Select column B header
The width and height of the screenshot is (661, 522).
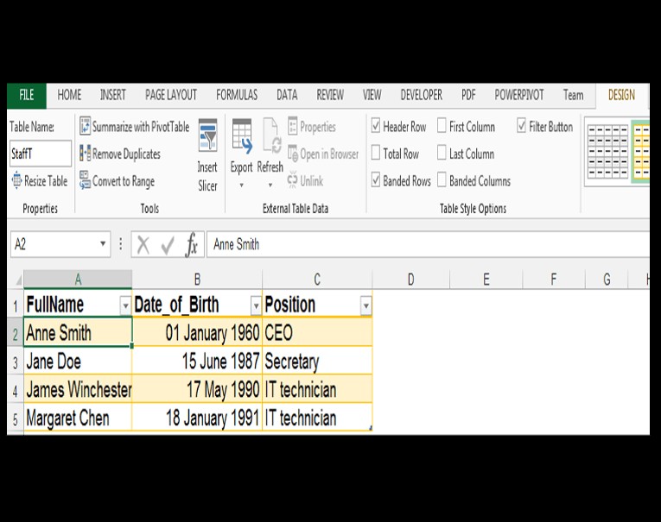click(197, 280)
